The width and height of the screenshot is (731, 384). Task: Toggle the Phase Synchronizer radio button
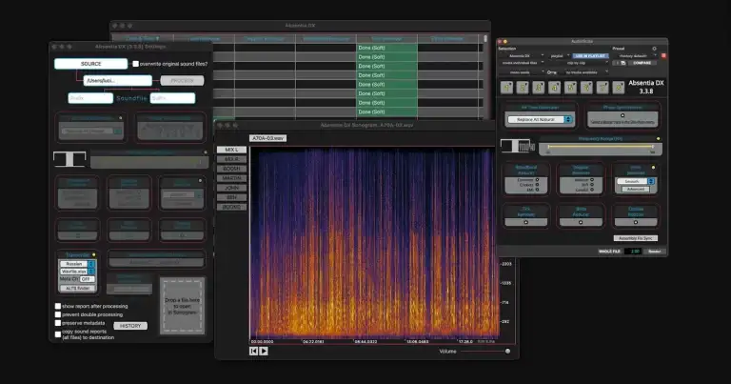pyautogui.click(x=622, y=115)
